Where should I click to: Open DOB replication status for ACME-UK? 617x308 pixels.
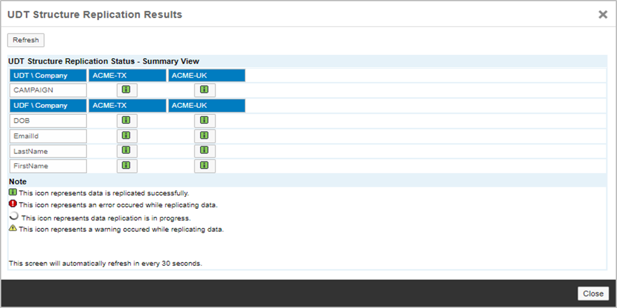click(x=204, y=120)
